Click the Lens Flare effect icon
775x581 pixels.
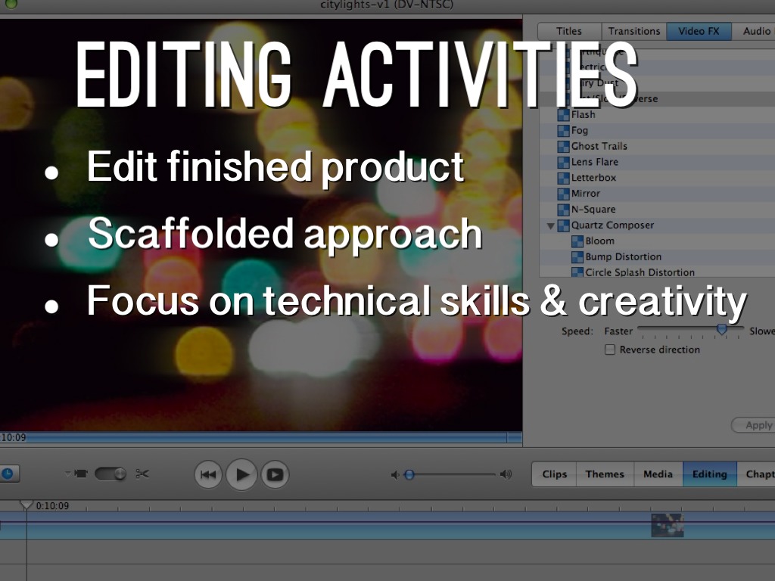coord(563,162)
